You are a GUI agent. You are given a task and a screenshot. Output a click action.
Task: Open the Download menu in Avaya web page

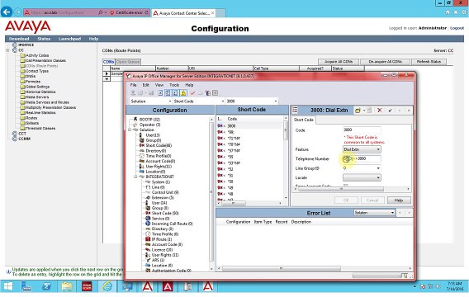(x=19, y=39)
